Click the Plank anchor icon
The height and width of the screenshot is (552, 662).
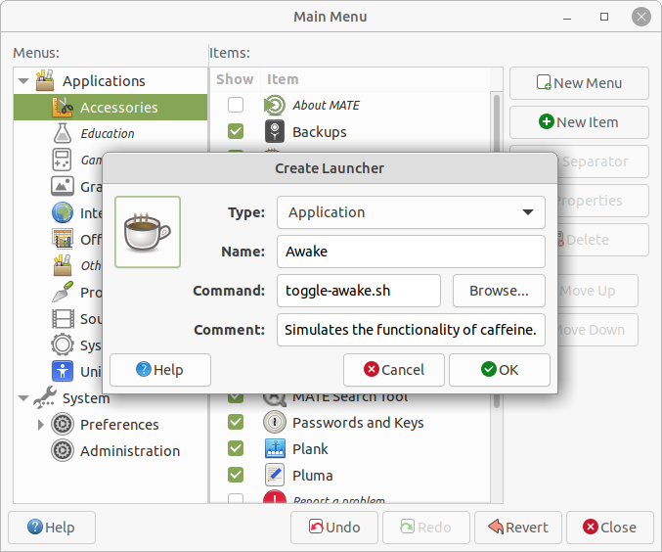276,448
